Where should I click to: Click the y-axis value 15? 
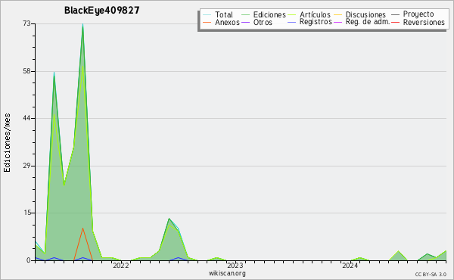coord(27,213)
